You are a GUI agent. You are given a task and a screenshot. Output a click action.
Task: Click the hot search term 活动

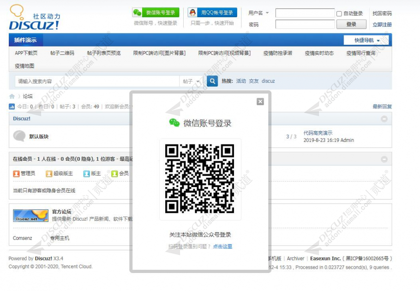tap(241, 81)
